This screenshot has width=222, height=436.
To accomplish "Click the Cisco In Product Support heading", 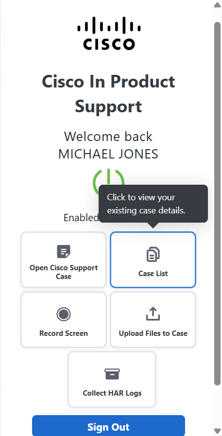I will tap(109, 94).
